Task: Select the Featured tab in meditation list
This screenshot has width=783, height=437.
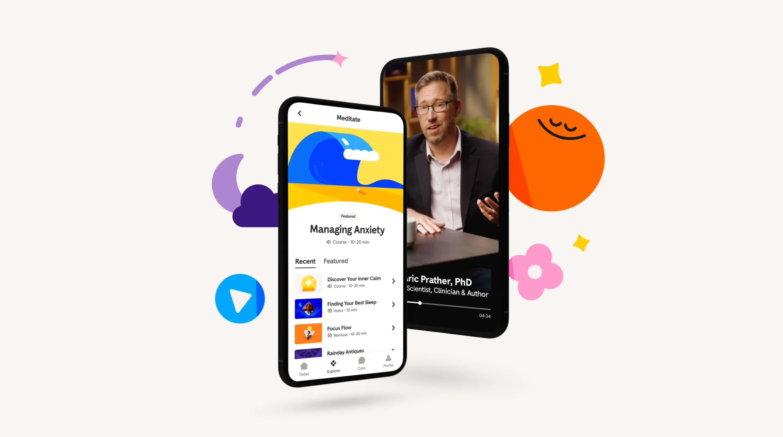Action: (336, 261)
